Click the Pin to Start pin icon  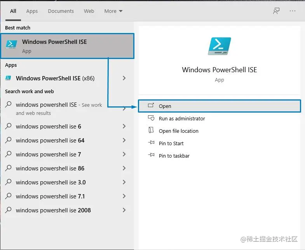pyautogui.click(x=151, y=143)
